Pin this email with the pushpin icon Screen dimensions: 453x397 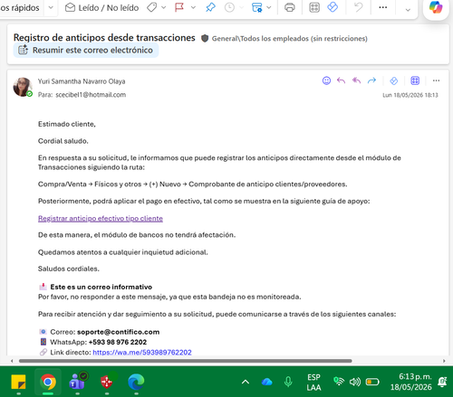(210, 7)
